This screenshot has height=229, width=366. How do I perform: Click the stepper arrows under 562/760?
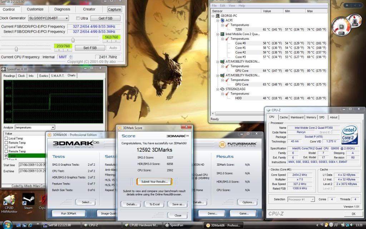coord(112,41)
